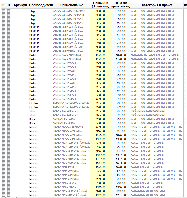The height and width of the screenshot is (198, 187).
Task: Sort by Наименование column header
Action: 72,5
